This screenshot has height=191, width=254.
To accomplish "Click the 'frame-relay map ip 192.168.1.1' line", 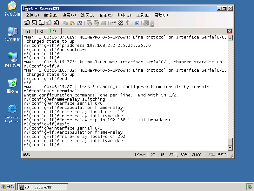I will click(97, 120).
